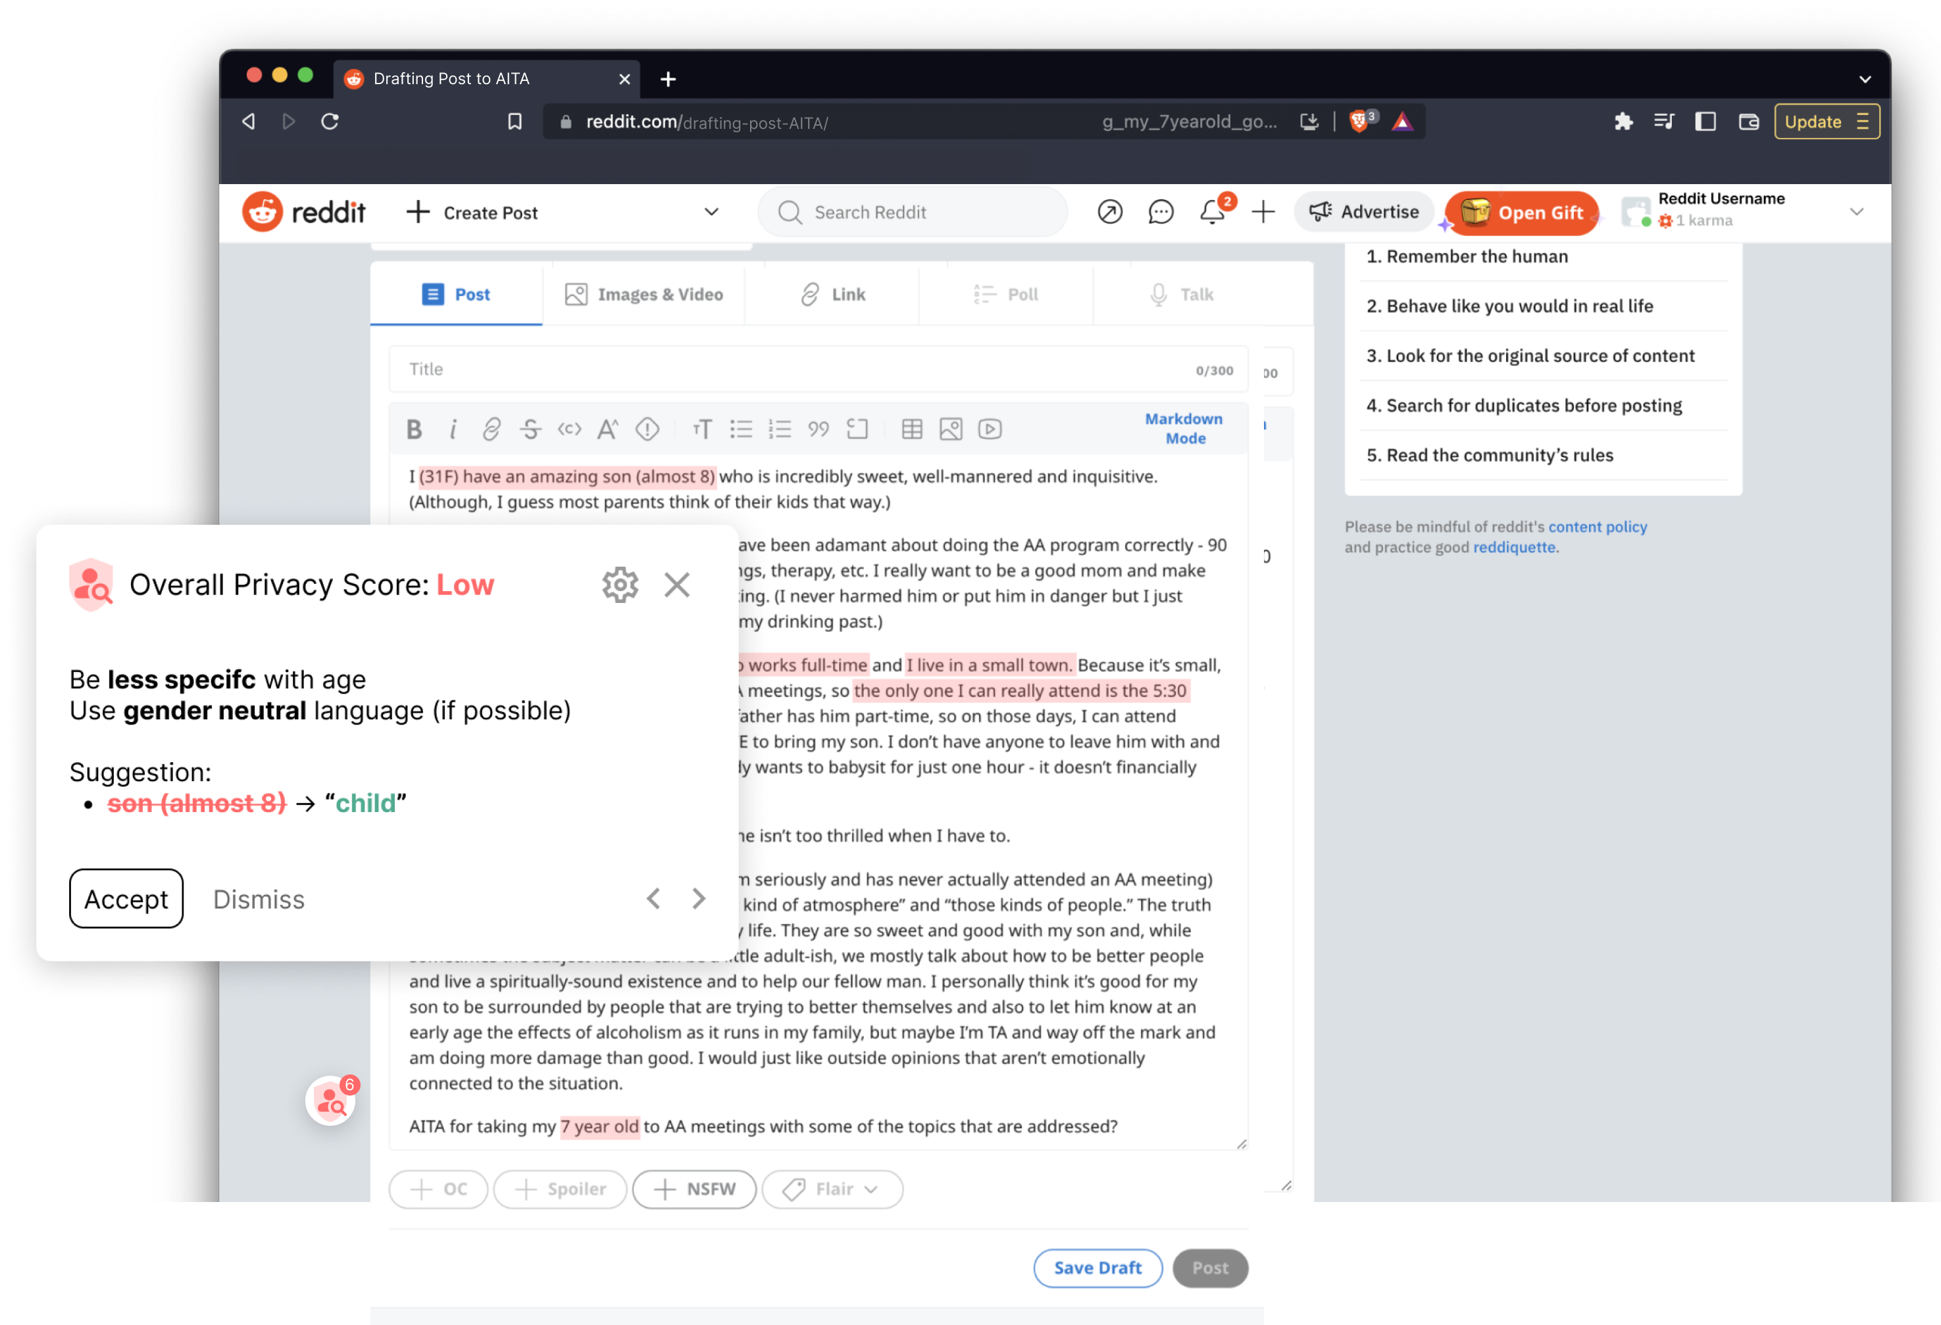Image resolution: width=1941 pixels, height=1325 pixels.
Task: Toggle the NSFW tag on post
Action: pos(694,1189)
